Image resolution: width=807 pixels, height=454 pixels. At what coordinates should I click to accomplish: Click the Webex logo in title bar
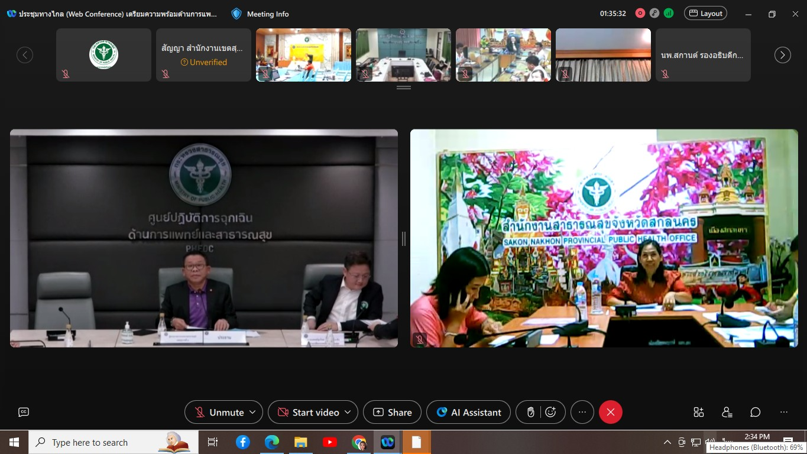[x=11, y=14]
